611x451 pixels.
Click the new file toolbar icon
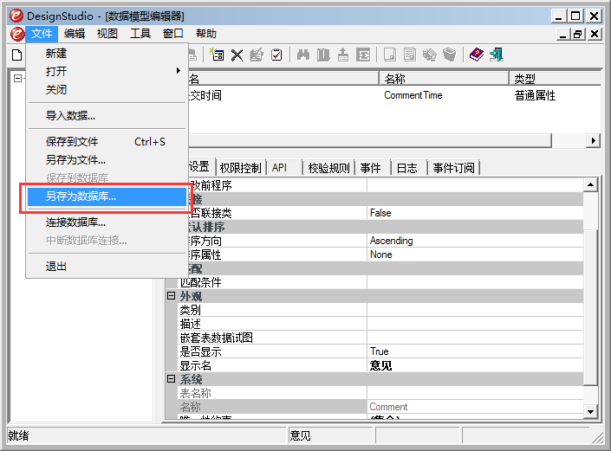pyautogui.click(x=16, y=55)
